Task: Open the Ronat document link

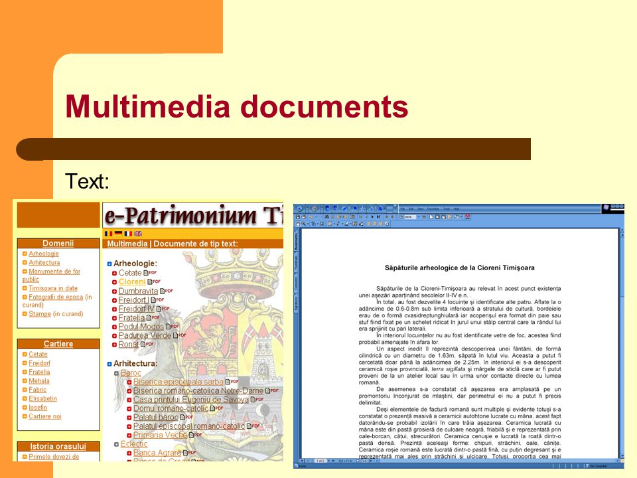Action: pyautogui.click(x=129, y=345)
